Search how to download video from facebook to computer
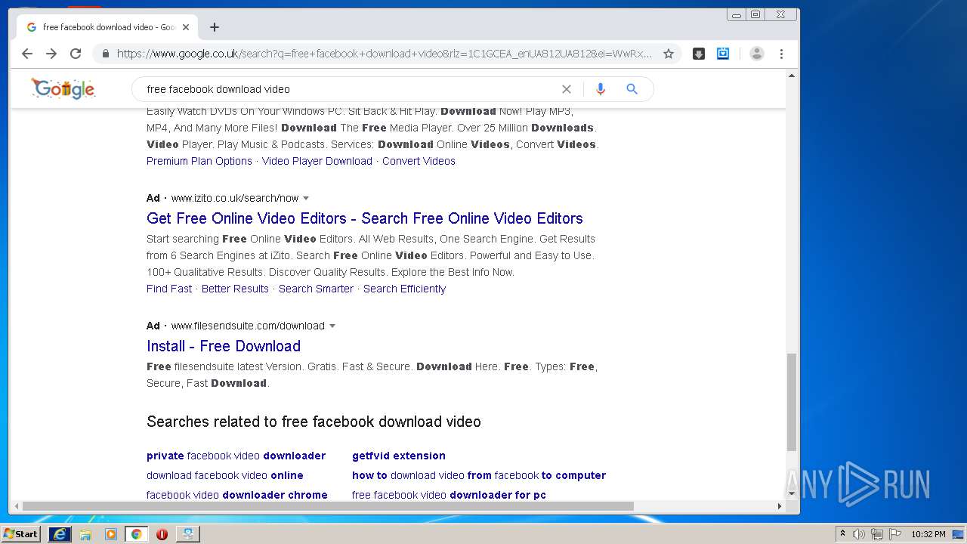This screenshot has height=544, width=967. [479, 475]
